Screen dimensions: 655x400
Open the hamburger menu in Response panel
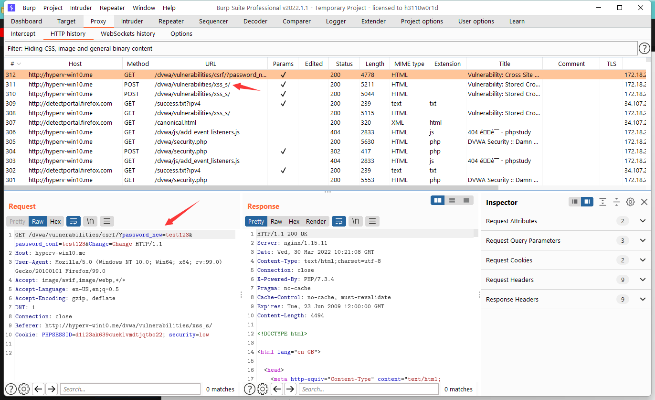[x=372, y=221]
